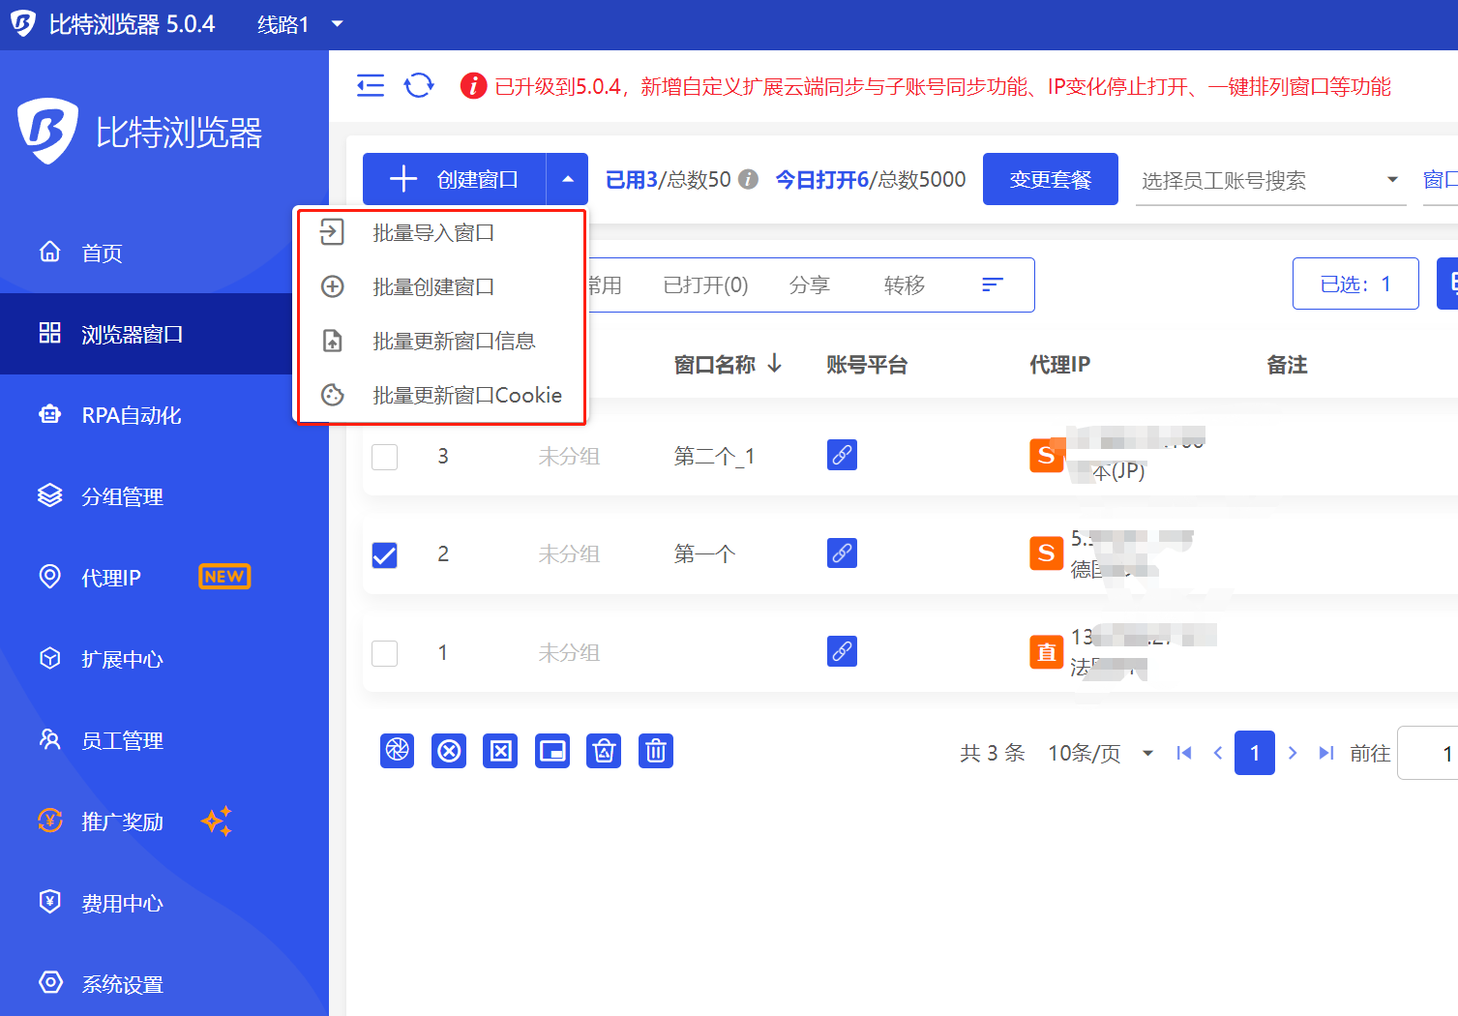Click the 第二个_1 window name
This screenshot has height=1016, width=1458.
pos(714,456)
